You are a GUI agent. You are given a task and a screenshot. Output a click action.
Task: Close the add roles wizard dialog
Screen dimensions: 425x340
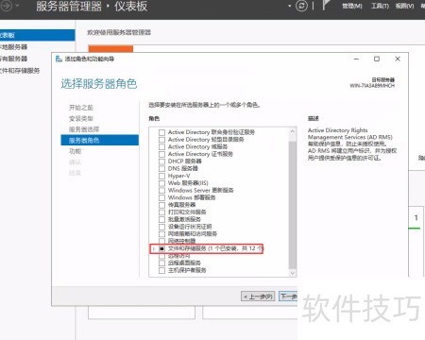[x=398, y=59]
